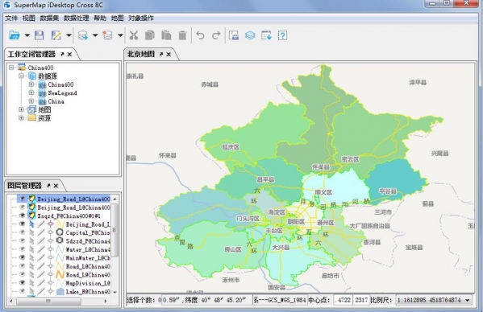
Task: Toggle visibility of Xsqzd_P@China400#1#1 layer
Action: [x=22, y=216]
